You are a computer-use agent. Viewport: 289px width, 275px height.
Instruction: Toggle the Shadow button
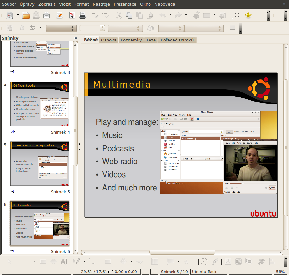coord(232,28)
